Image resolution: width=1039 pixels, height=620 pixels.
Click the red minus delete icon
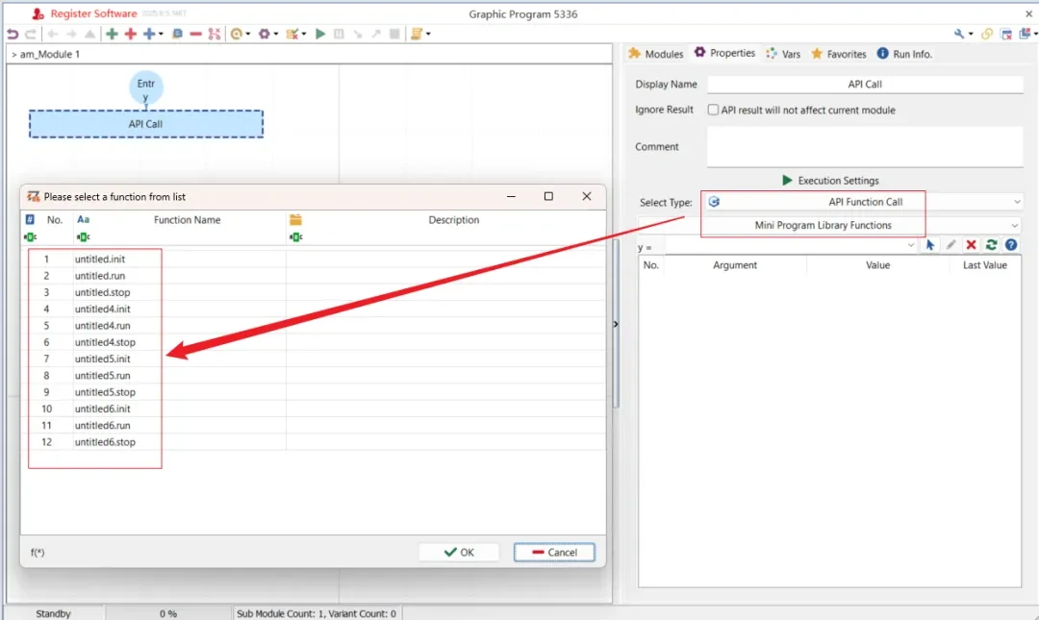tap(195, 34)
